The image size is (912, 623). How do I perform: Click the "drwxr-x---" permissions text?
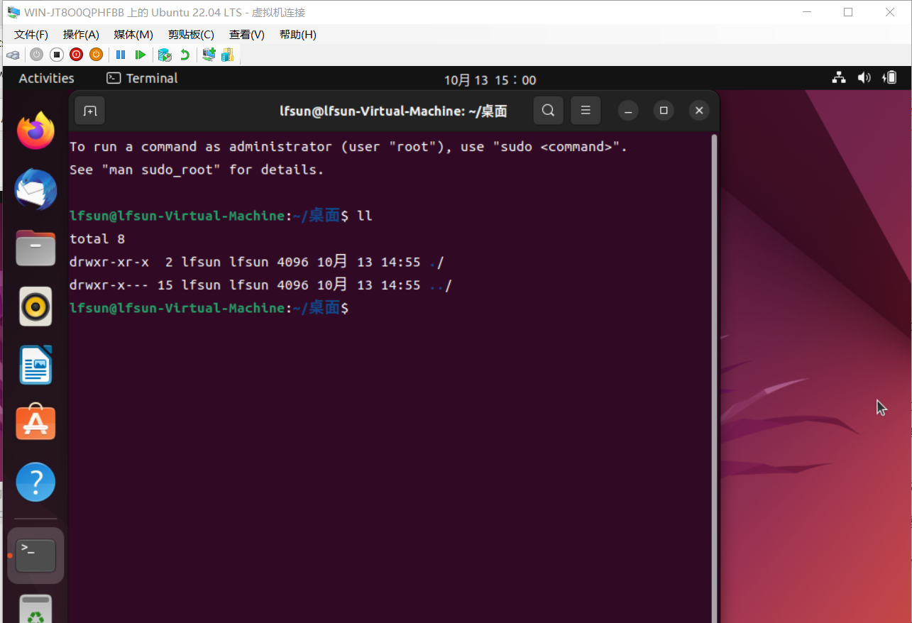coord(109,285)
